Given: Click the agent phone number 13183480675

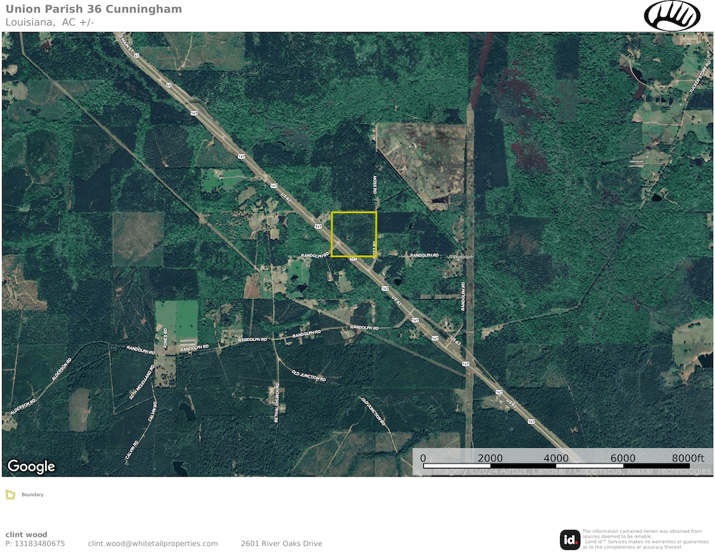Looking at the screenshot, I should pyautogui.click(x=35, y=544).
